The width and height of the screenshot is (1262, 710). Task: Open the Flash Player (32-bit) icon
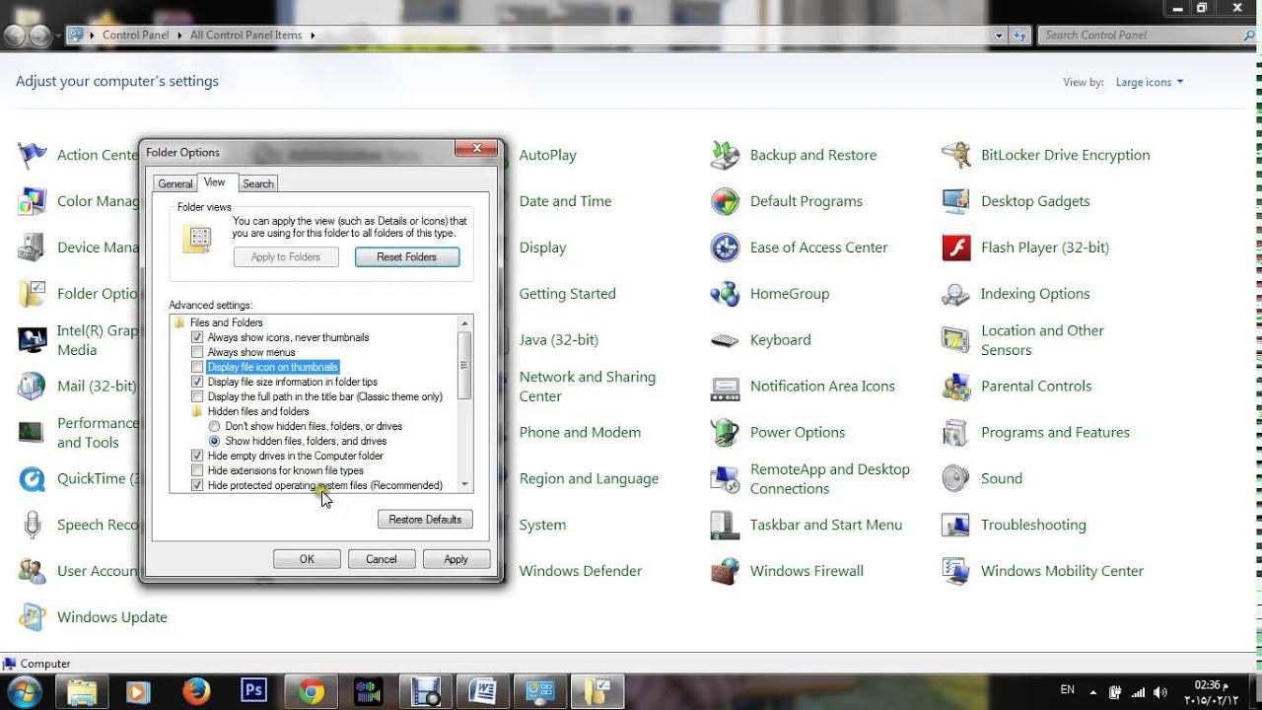956,248
